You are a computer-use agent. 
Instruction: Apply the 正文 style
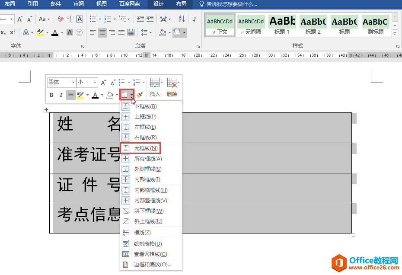coord(220,25)
